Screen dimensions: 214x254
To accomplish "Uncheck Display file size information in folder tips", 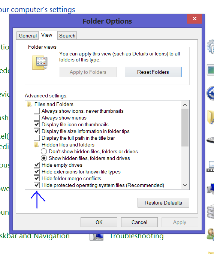I will pos(37,131).
